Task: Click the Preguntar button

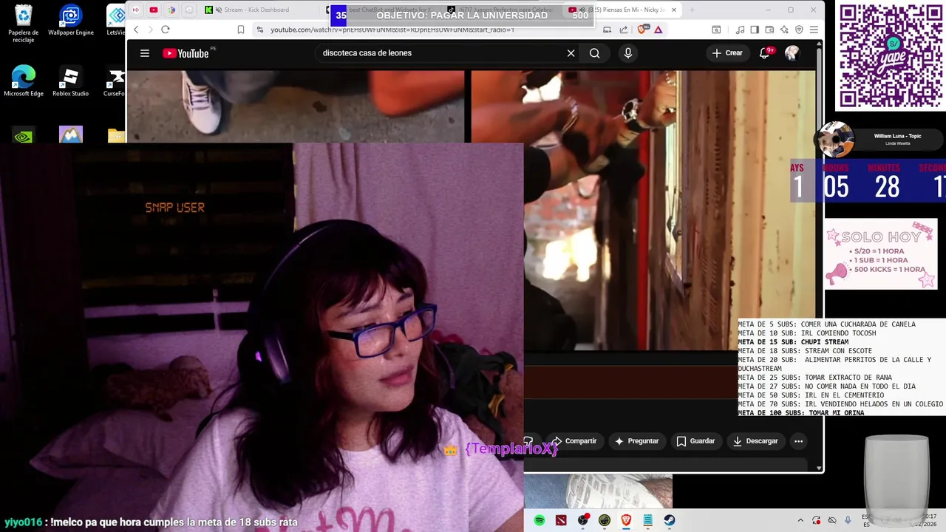Action: [636, 441]
